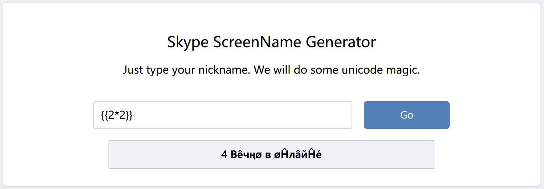Click the empty area inside the nickname field

click(x=242, y=115)
